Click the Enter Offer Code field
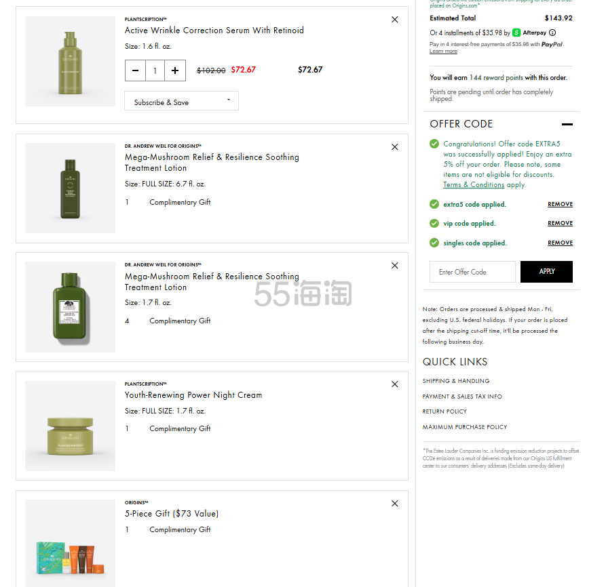The image size is (606, 587). pyautogui.click(x=472, y=272)
